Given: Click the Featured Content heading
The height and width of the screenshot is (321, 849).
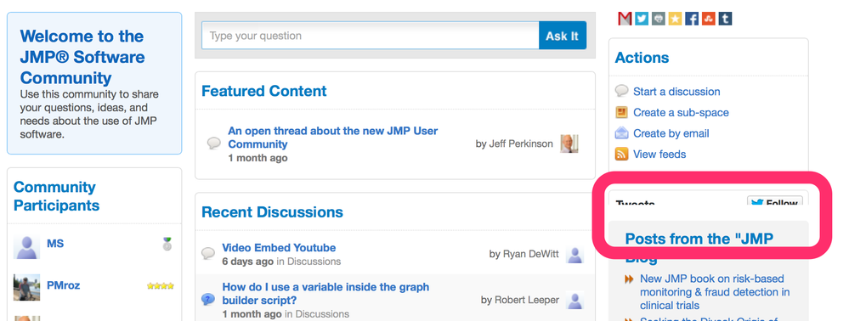Looking at the screenshot, I should click(x=264, y=91).
